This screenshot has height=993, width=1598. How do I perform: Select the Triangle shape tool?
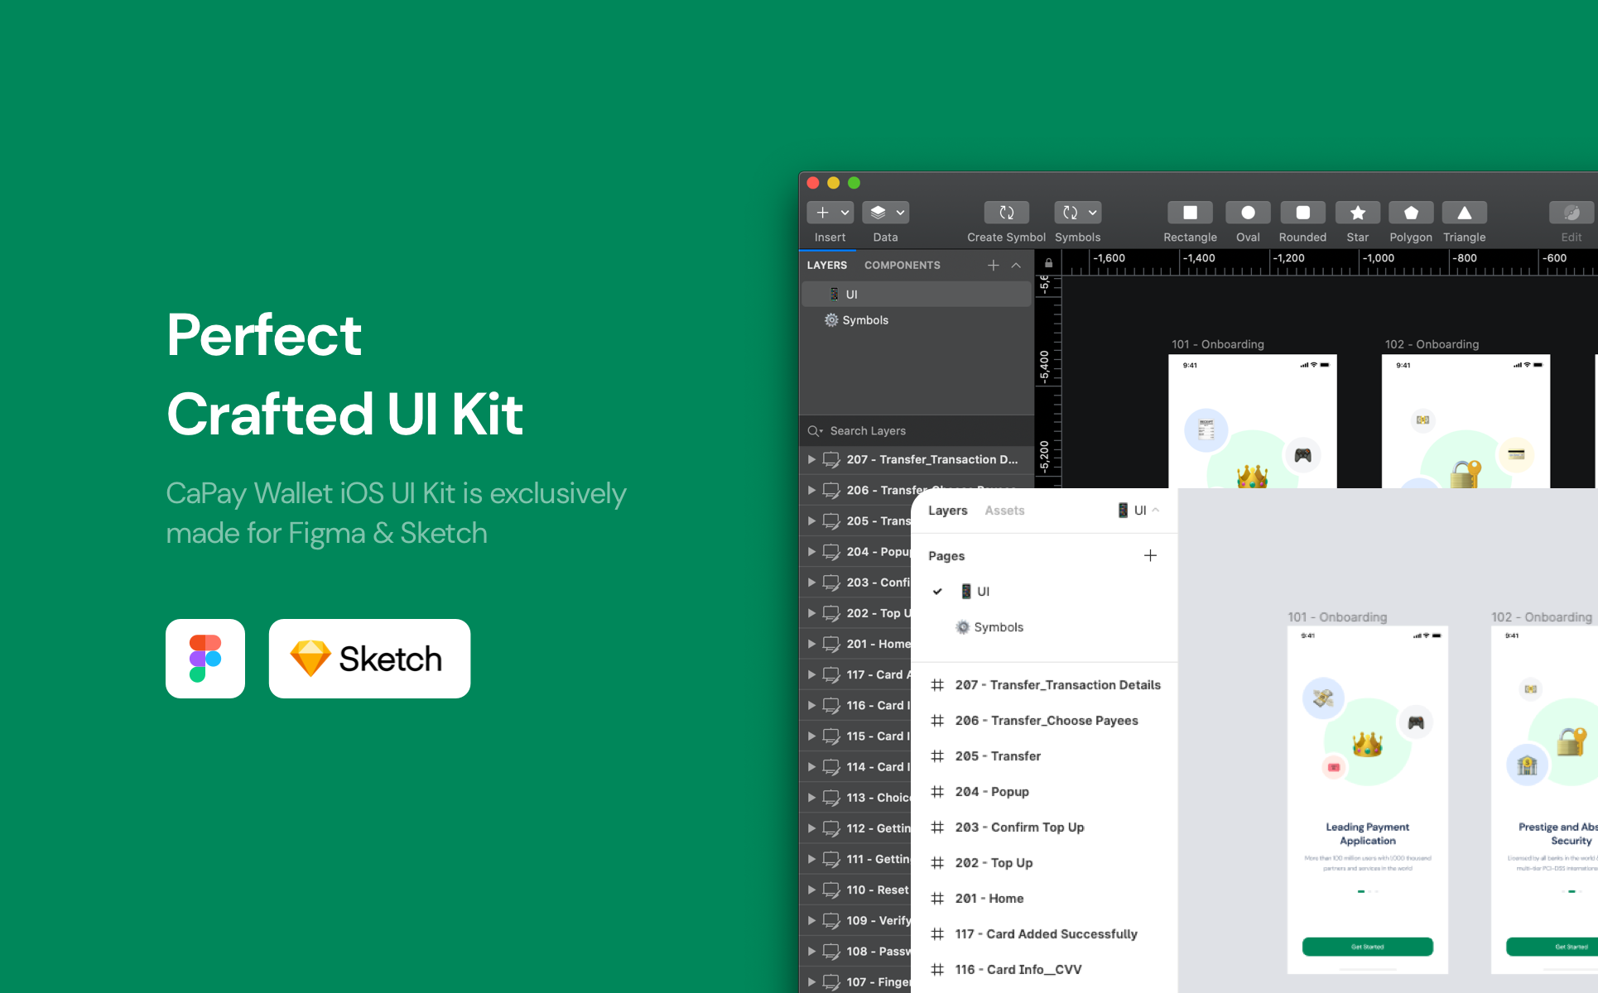(1464, 213)
